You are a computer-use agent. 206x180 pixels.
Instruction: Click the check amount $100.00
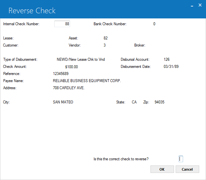[x=71, y=67]
